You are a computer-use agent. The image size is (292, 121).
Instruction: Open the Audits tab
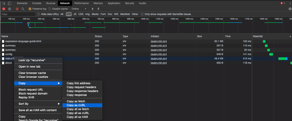point(142,3)
